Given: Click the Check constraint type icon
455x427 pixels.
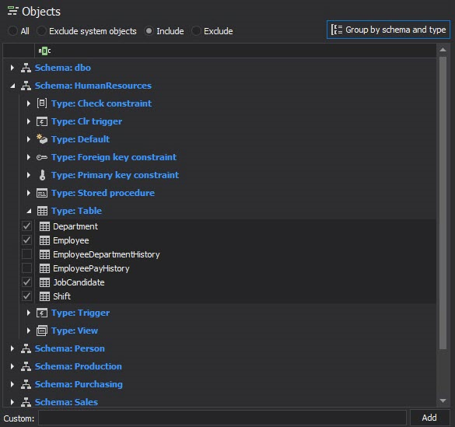Looking at the screenshot, I should tap(42, 103).
